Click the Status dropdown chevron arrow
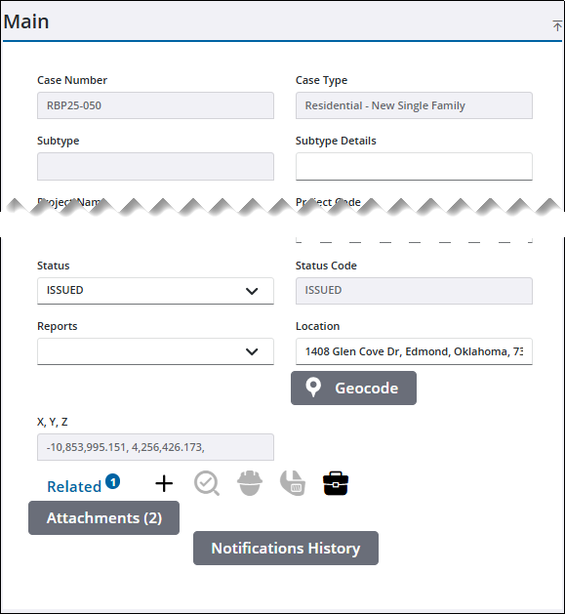This screenshot has height=614, width=565. click(252, 291)
